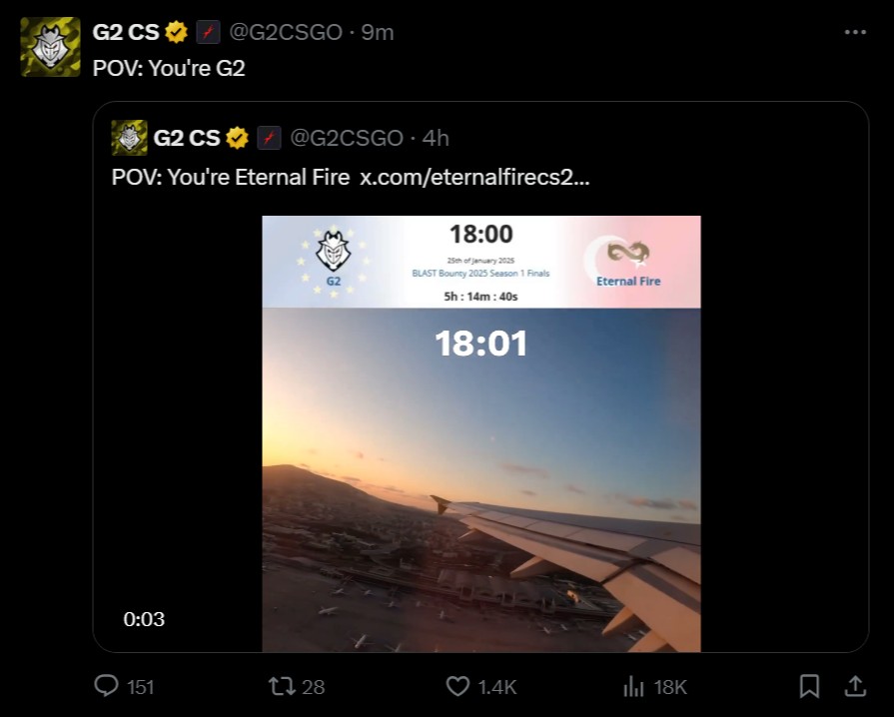The image size is (894, 717).
Task: Share the post via upload icon
Action: 856,686
